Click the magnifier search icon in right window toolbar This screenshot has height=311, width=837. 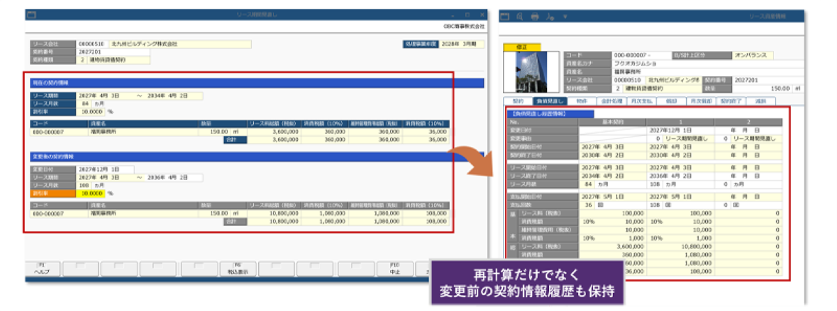click(x=521, y=15)
